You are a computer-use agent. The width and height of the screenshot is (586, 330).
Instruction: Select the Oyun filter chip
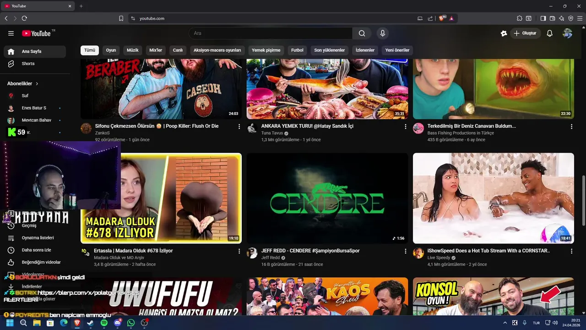[x=111, y=50]
